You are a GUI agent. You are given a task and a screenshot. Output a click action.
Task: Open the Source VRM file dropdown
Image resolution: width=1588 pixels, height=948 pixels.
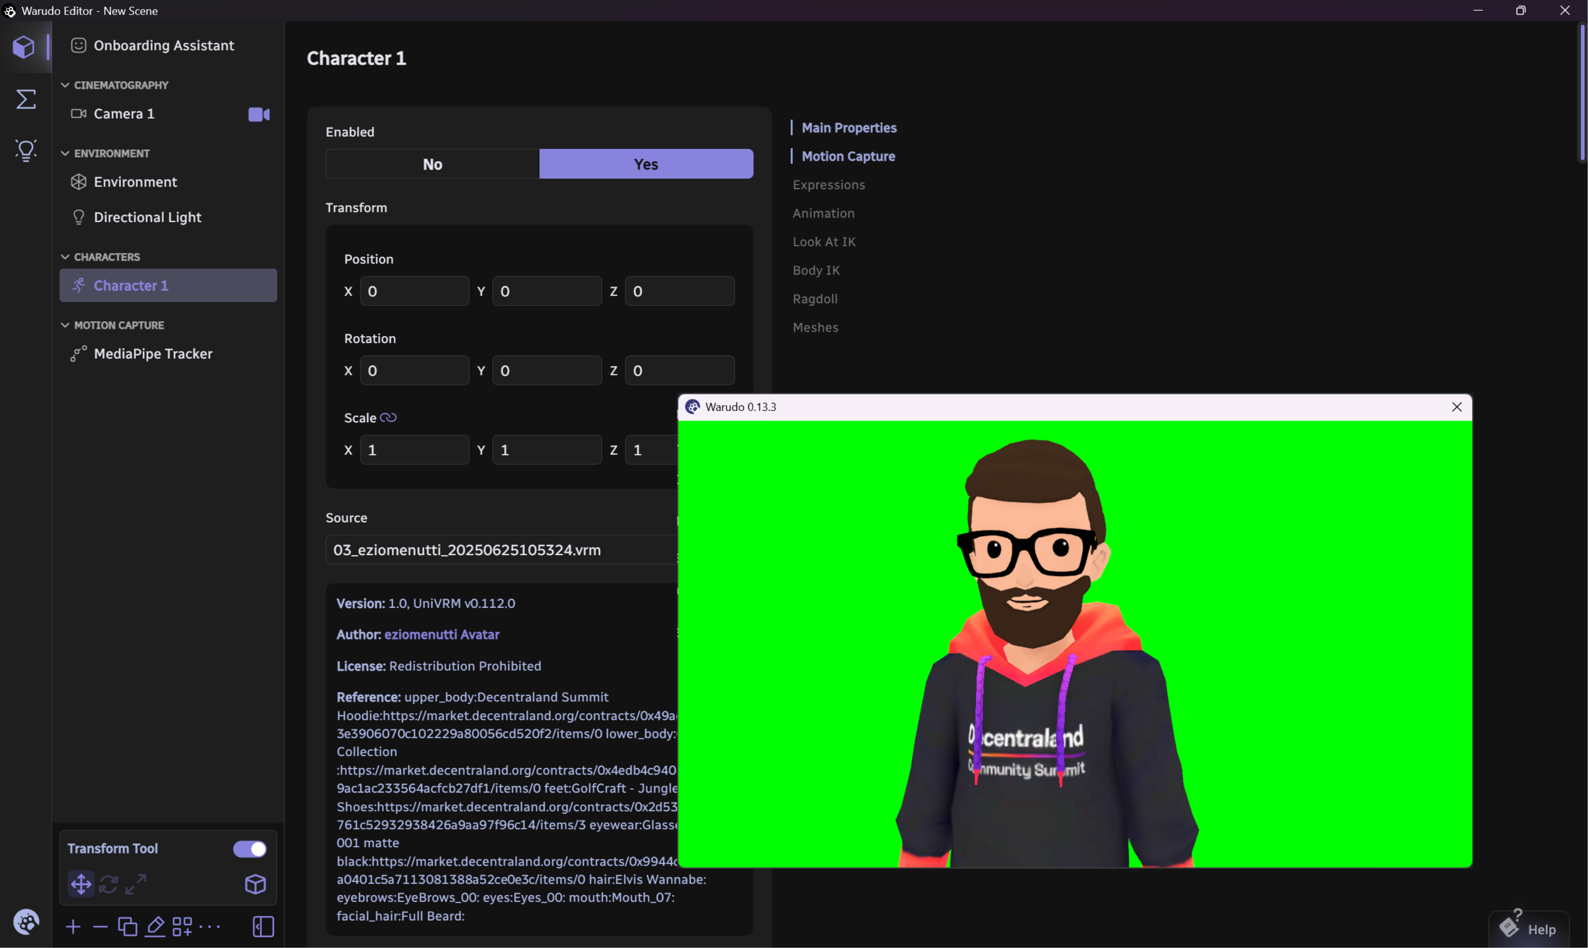(501, 550)
